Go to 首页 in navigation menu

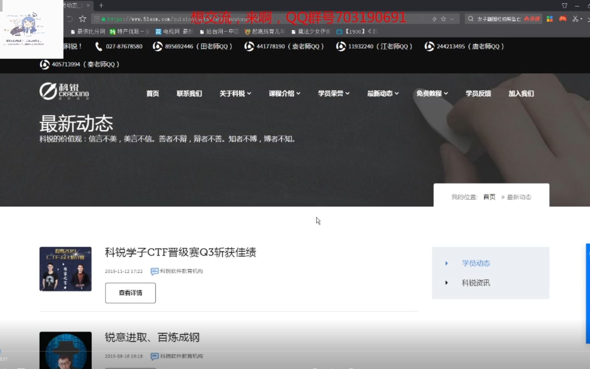pyautogui.click(x=153, y=94)
